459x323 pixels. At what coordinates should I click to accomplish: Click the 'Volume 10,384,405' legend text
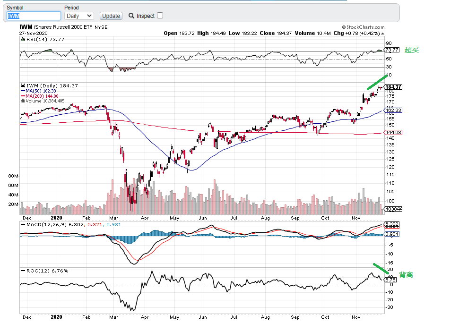tap(45, 101)
